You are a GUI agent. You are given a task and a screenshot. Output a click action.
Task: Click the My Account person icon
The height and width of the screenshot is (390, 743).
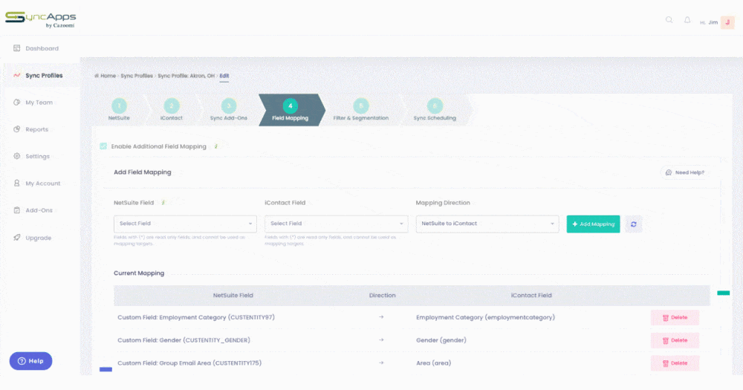(16, 183)
